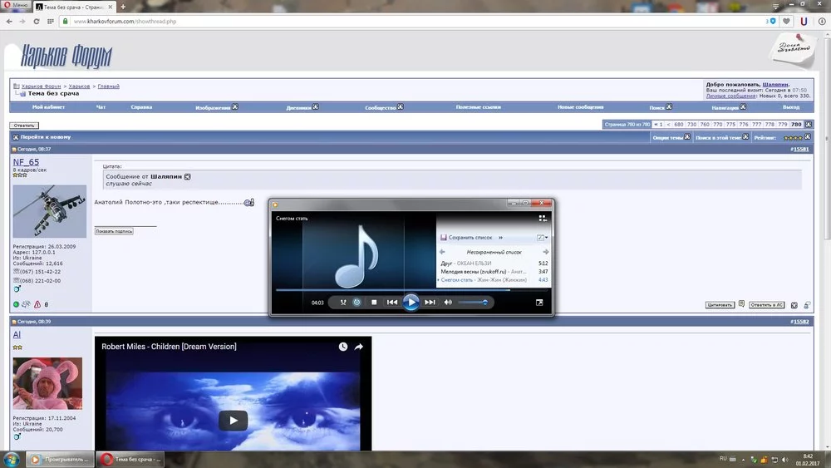
Task: Expand the playlist toolbar overflow chevron
Action: point(500,238)
